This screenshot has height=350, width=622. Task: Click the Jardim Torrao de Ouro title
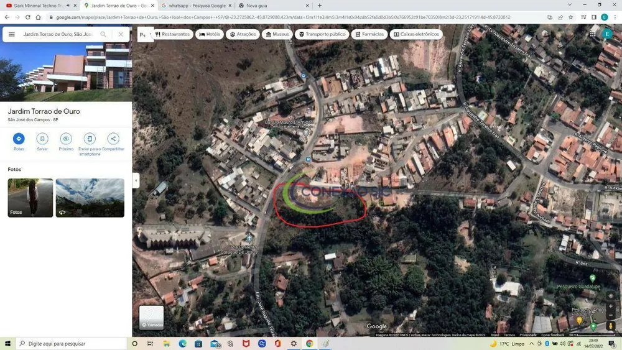44,111
